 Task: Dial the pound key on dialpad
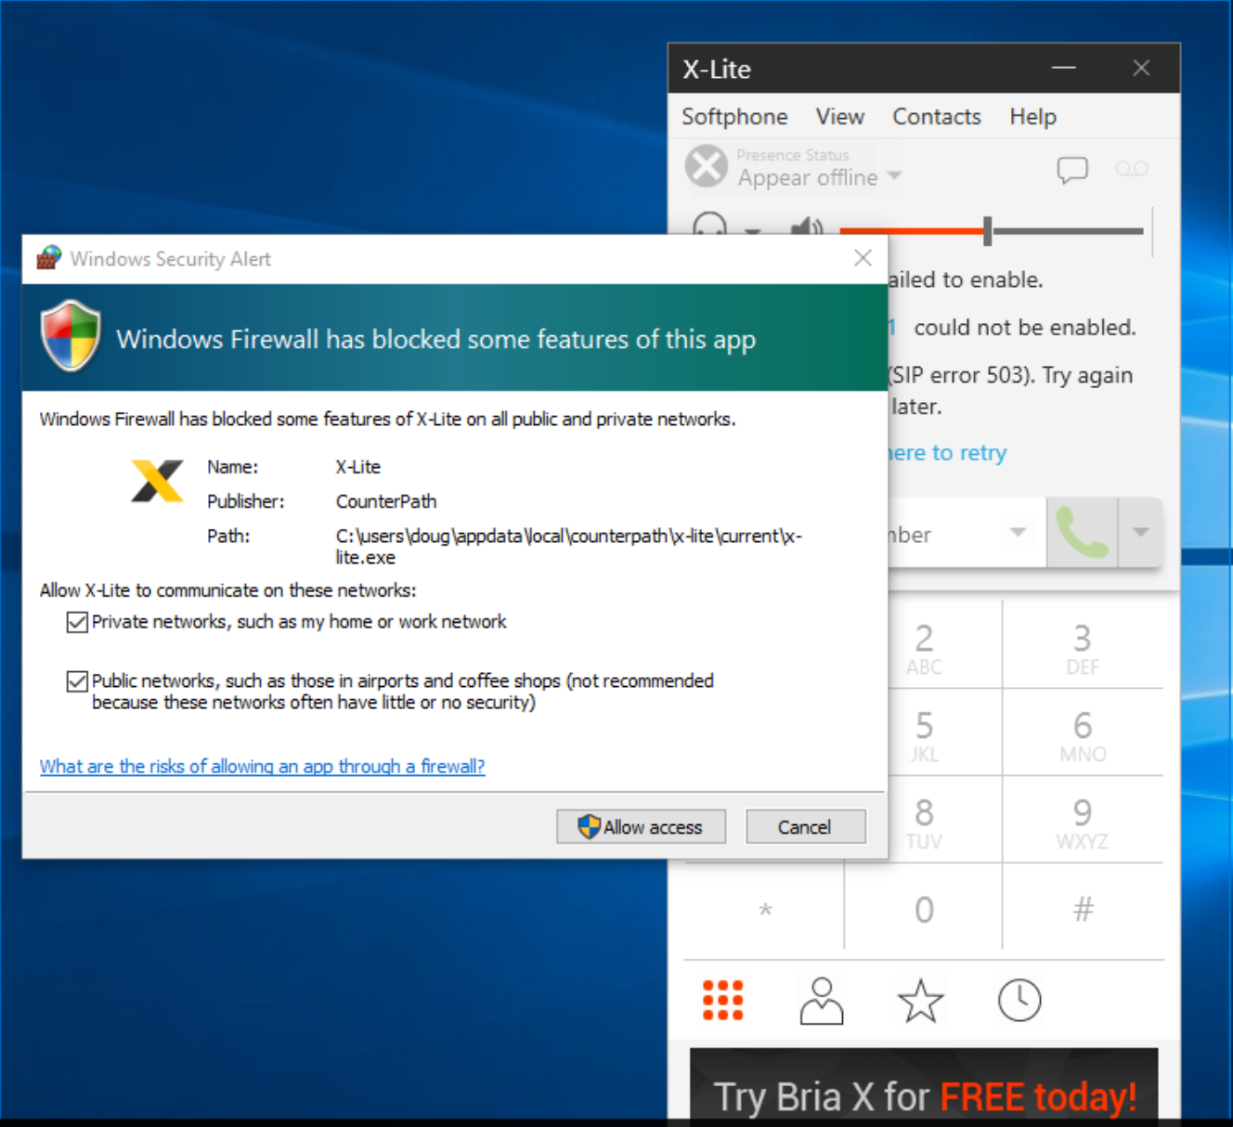coord(1083,909)
